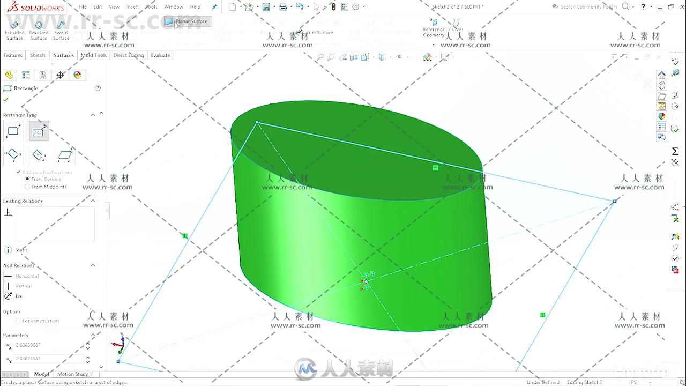Open DimXpertManager crosshair tab
Image resolution: width=686 pixels, height=386 pixels.
(x=60, y=75)
